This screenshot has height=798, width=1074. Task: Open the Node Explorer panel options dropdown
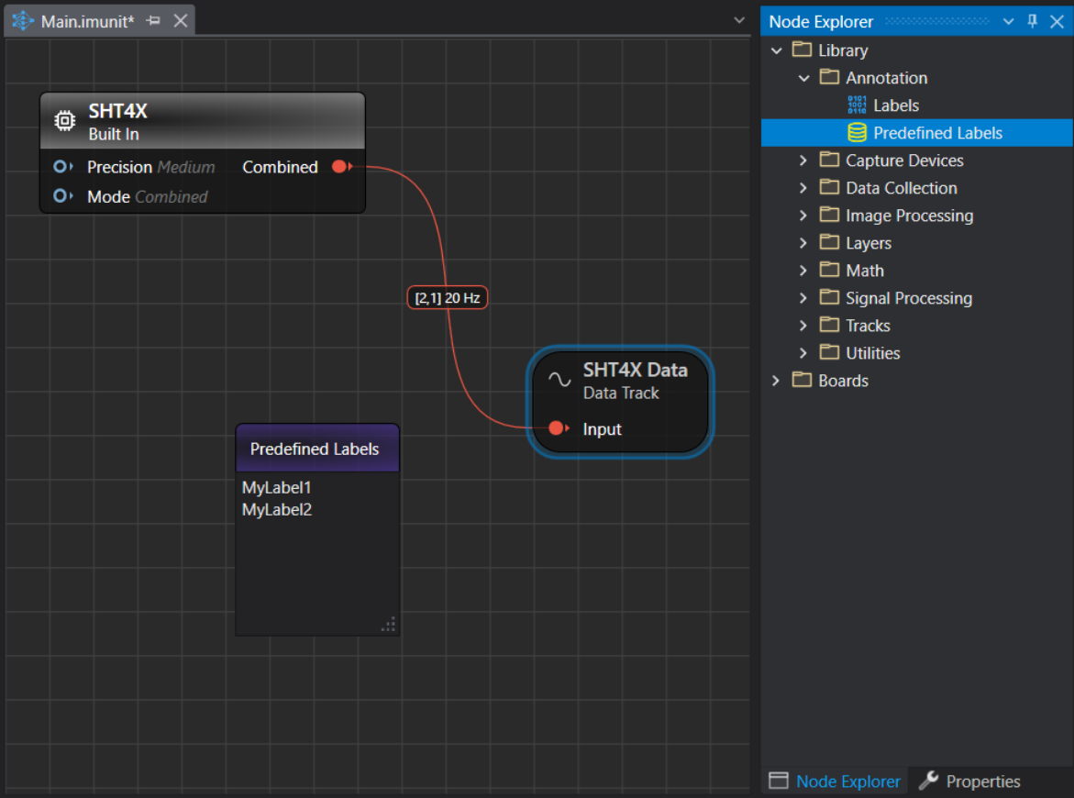tap(1008, 21)
